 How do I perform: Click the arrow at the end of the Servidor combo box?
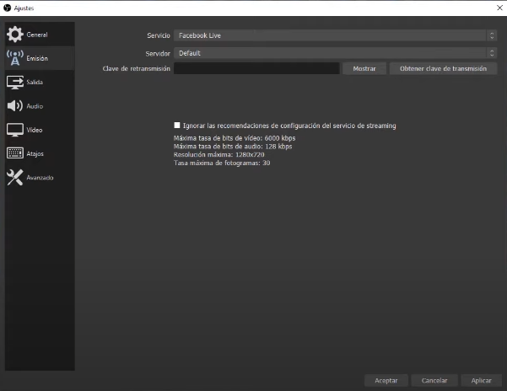click(492, 53)
